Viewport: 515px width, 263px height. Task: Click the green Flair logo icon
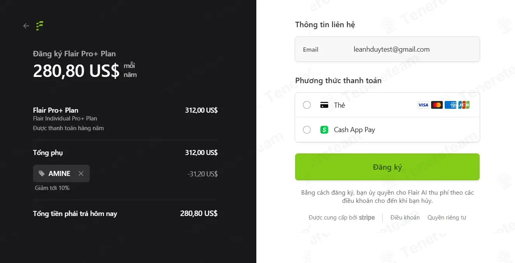[39, 26]
